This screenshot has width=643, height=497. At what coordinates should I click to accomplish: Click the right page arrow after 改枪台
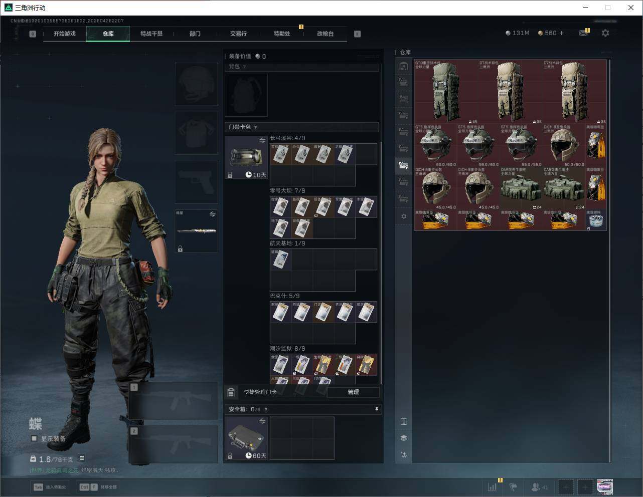click(x=357, y=34)
